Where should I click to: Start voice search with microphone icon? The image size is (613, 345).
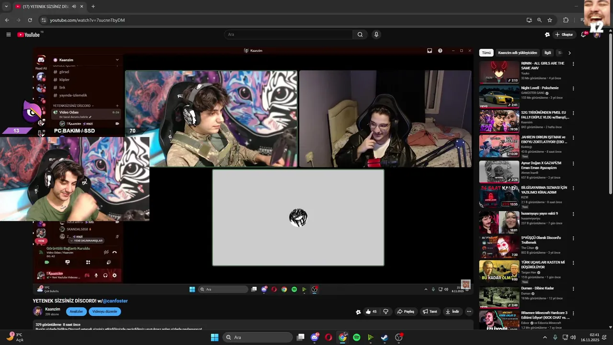(x=376, y=34)
